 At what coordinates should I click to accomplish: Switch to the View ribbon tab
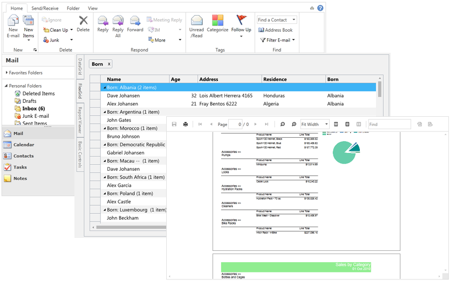(x=93, y=8)
